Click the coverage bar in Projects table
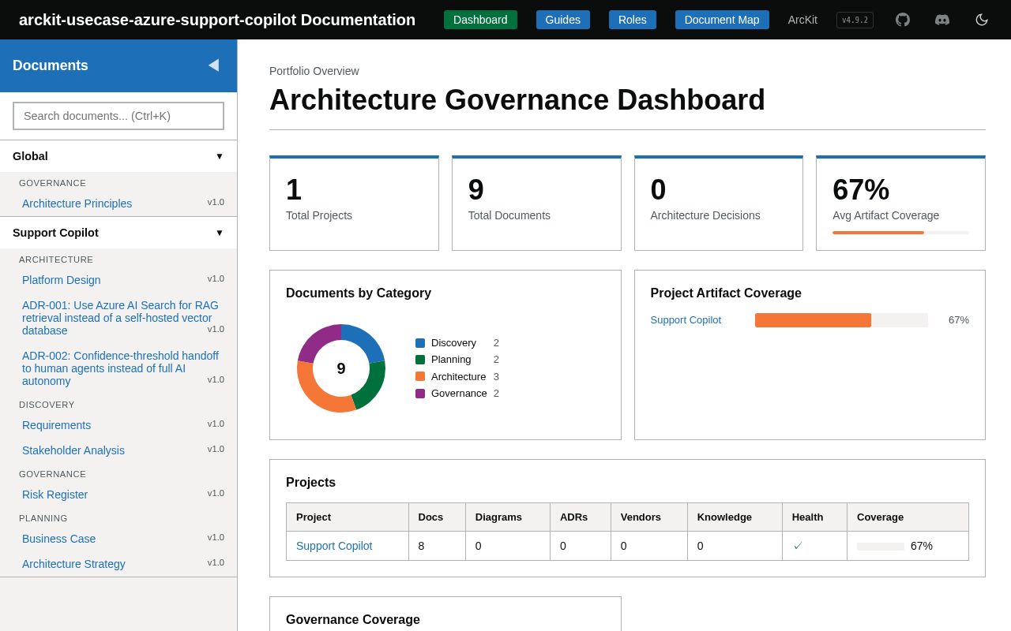 tap(881, 547)
